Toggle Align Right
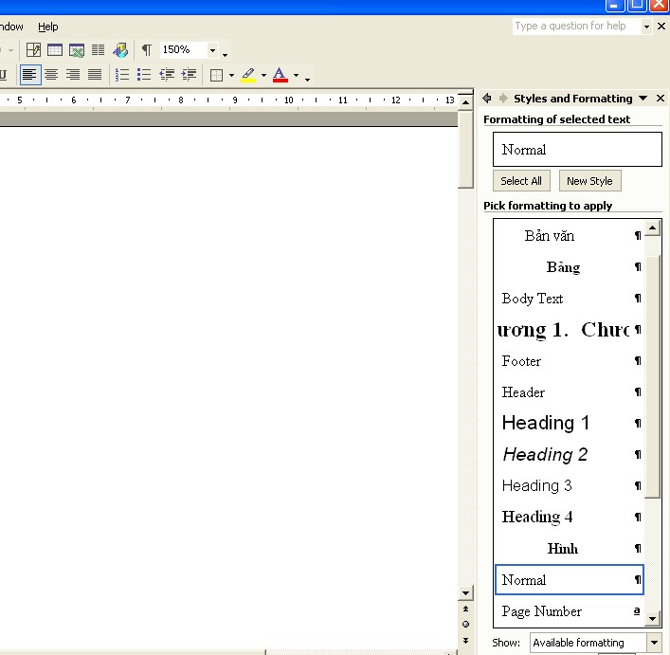Image resolution: width=670 pixels, height=655 pixels. (x=73, y=75)
